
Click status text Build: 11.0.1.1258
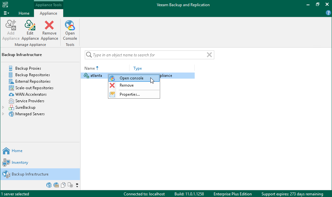(x=189, y=194)
